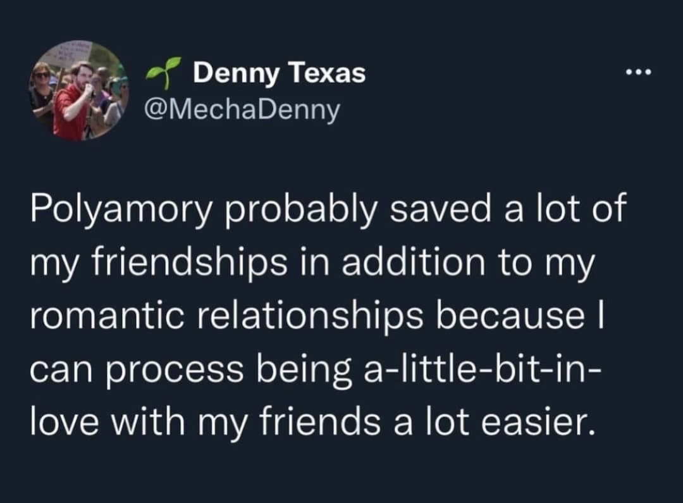The image size is (683, 503).
Task: Click the phrase "romantic relationships"
Action: click(226, 316)
